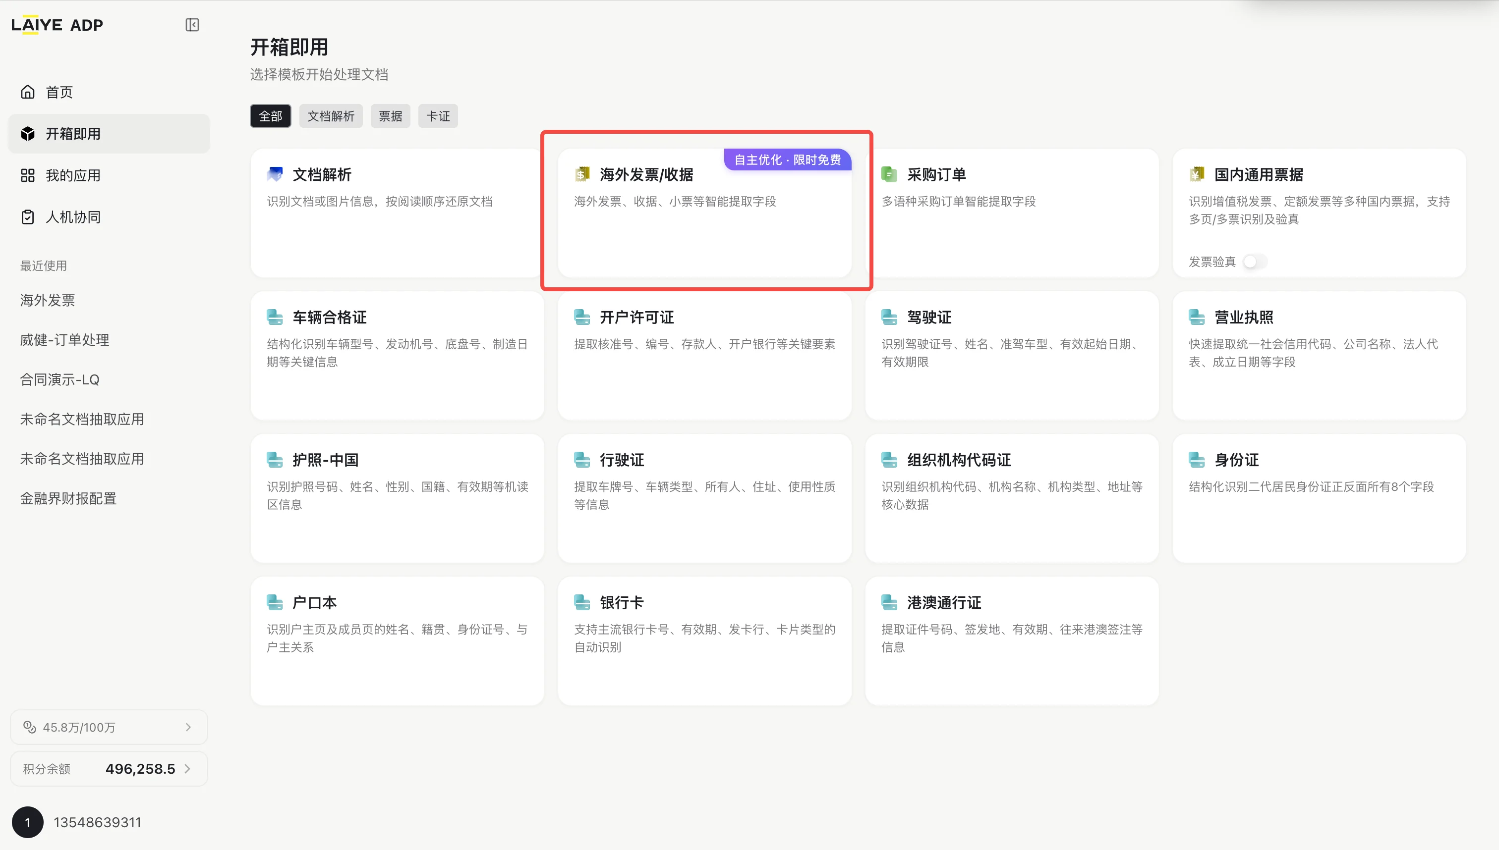Select the 票据 filter tab

click(390, 116)
